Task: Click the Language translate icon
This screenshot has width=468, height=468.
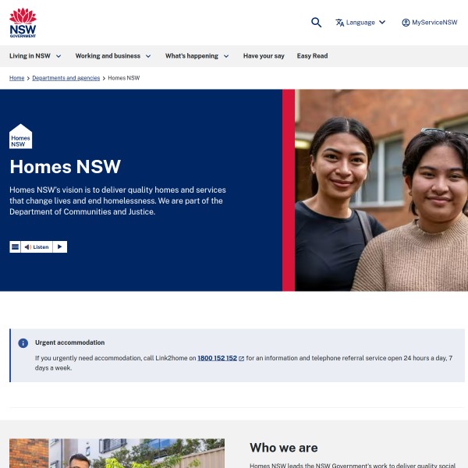Action: [x=339, y=23]
